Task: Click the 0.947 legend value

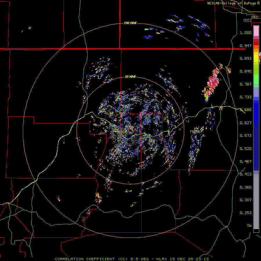Action: click(246, 46)
